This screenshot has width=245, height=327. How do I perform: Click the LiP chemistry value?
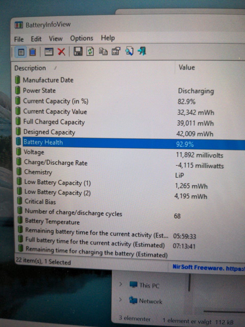[x=179, y=176]
